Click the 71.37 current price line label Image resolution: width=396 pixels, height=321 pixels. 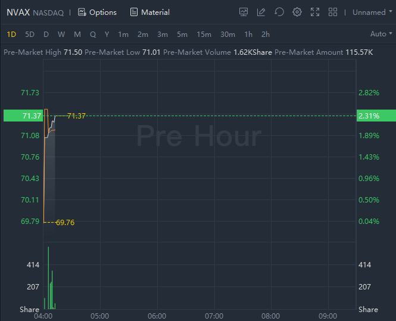click(76, 116)
